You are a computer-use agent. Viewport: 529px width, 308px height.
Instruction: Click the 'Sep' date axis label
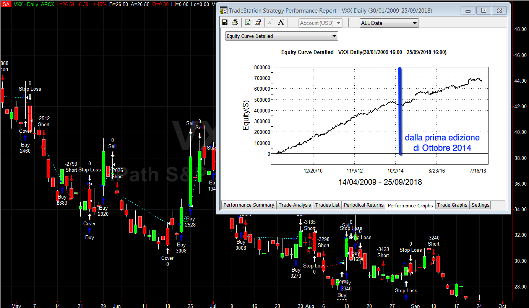[415, 305]
